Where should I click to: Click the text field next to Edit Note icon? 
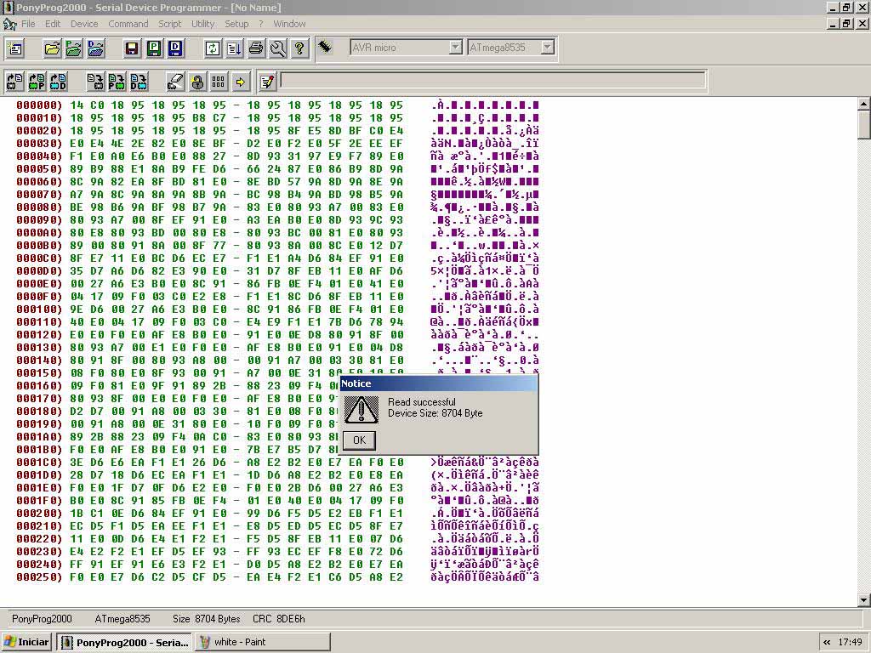click(x=493, y=81)
